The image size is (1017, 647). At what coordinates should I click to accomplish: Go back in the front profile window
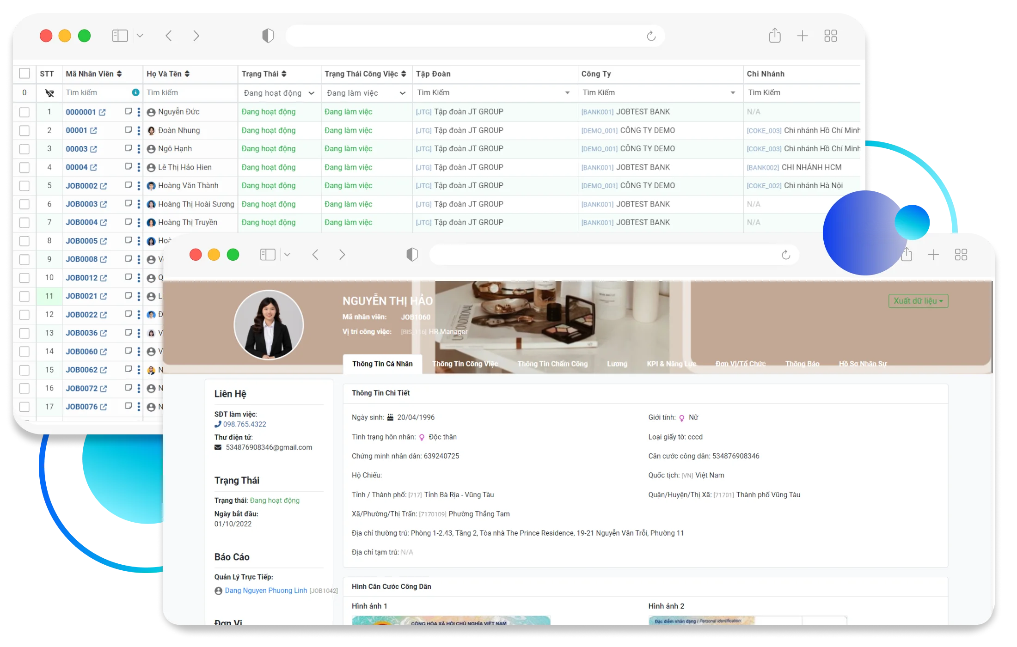click(315, 255)
